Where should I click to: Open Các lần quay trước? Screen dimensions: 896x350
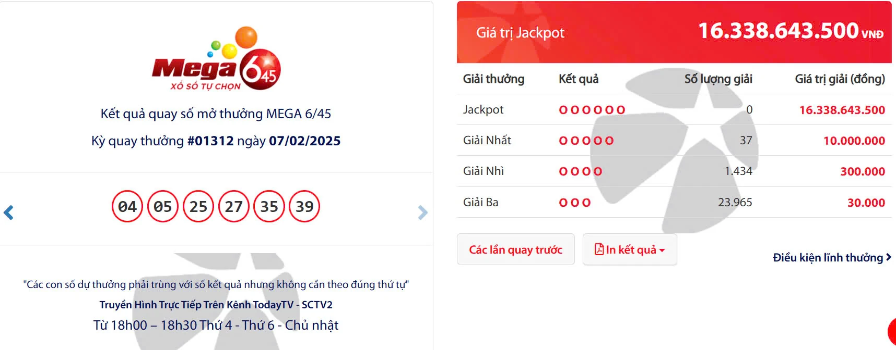point(516,249)
